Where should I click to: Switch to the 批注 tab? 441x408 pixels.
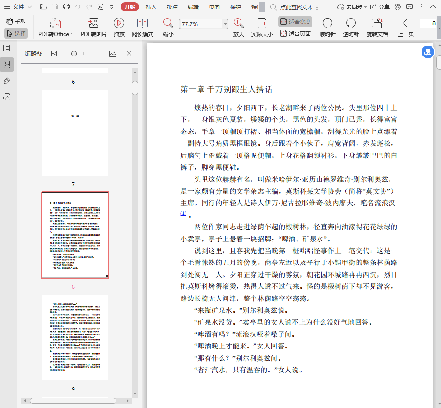click(172, 7)
